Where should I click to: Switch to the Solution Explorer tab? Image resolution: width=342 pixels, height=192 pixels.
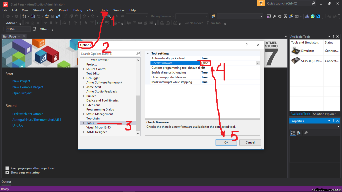click(x=324, y=114)
